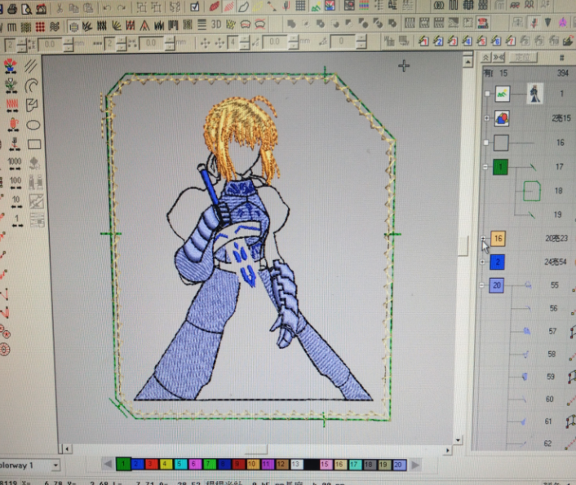
Task: Click the red zigzag travel icon
Action: coord(12,105)
